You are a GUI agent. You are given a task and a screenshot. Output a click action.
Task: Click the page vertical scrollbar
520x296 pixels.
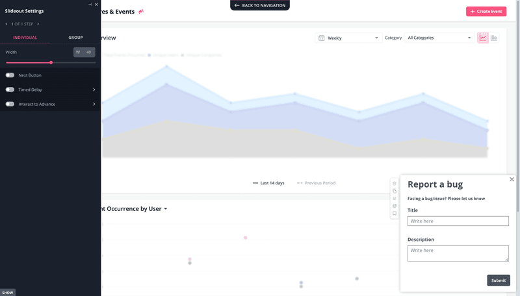coord(518,106)
